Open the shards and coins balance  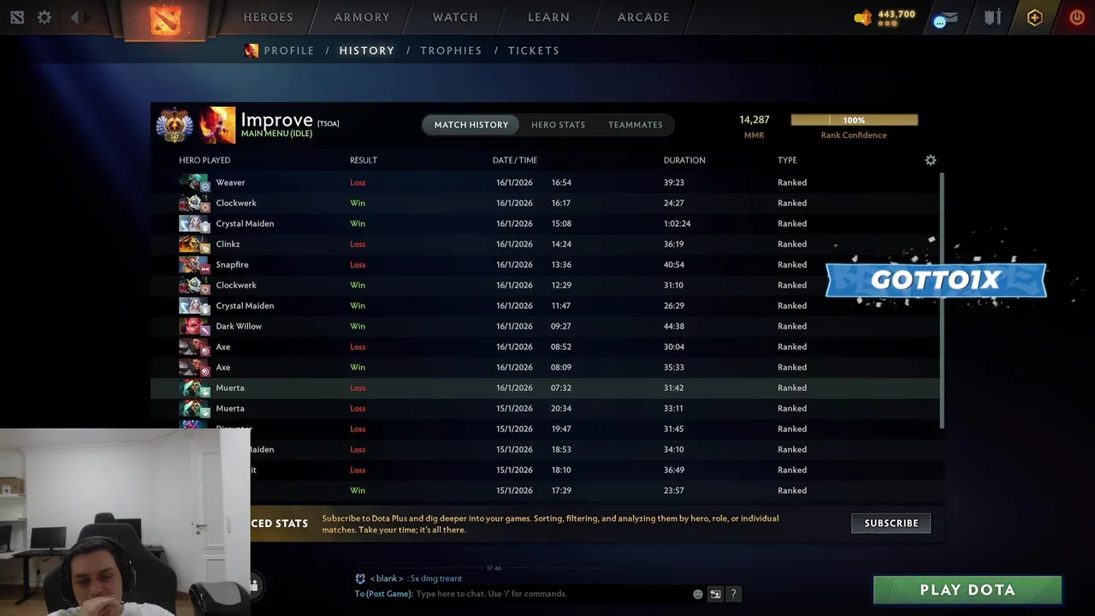[x=885, y=17]
